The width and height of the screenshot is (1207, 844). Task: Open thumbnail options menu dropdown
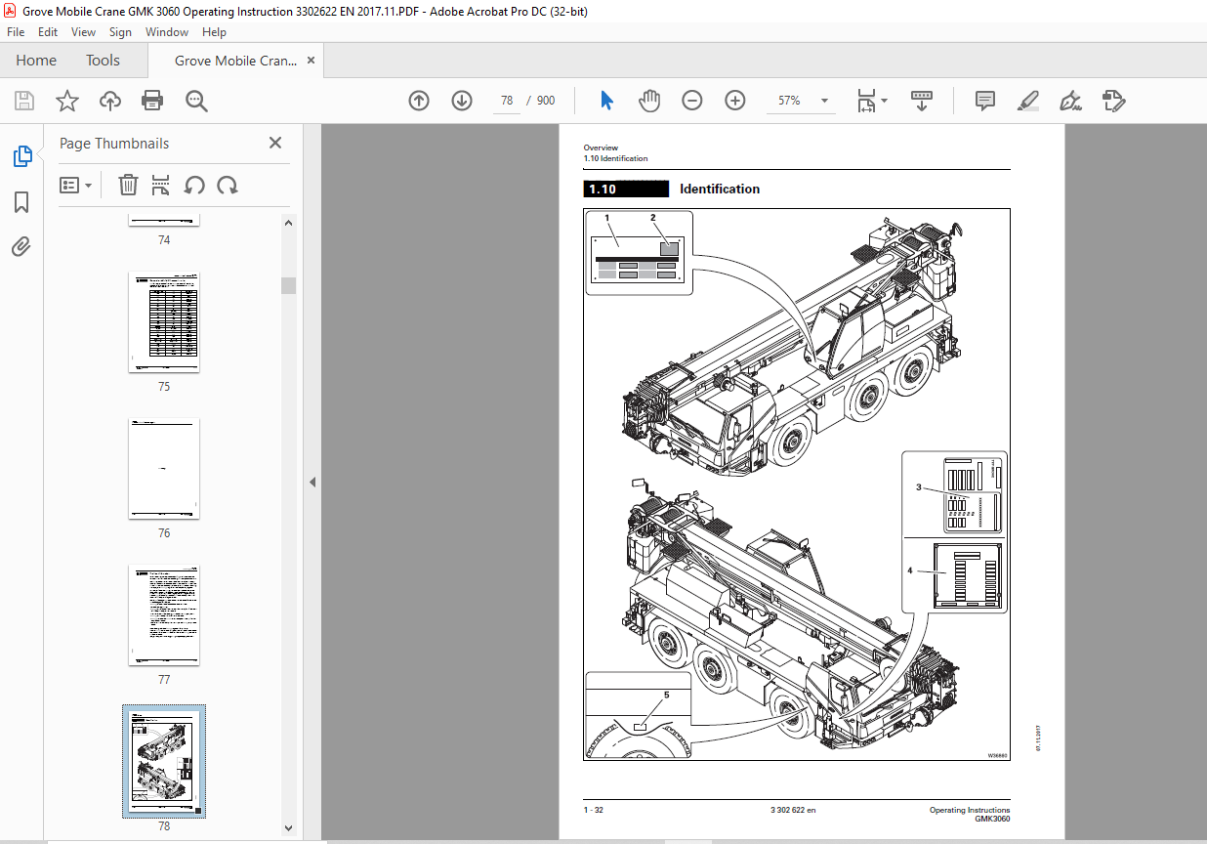[x=75, y=185]
